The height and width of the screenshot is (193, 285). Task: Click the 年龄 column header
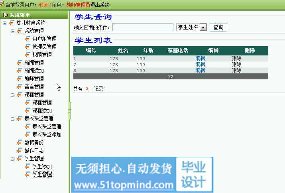148,50
